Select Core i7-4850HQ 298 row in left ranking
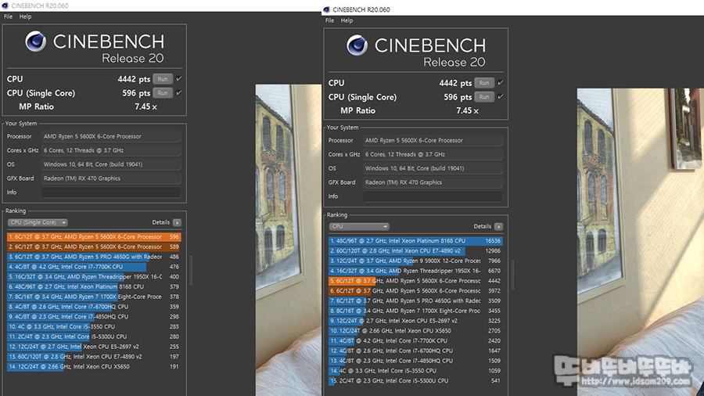704x396 pixels. point(94,316)
